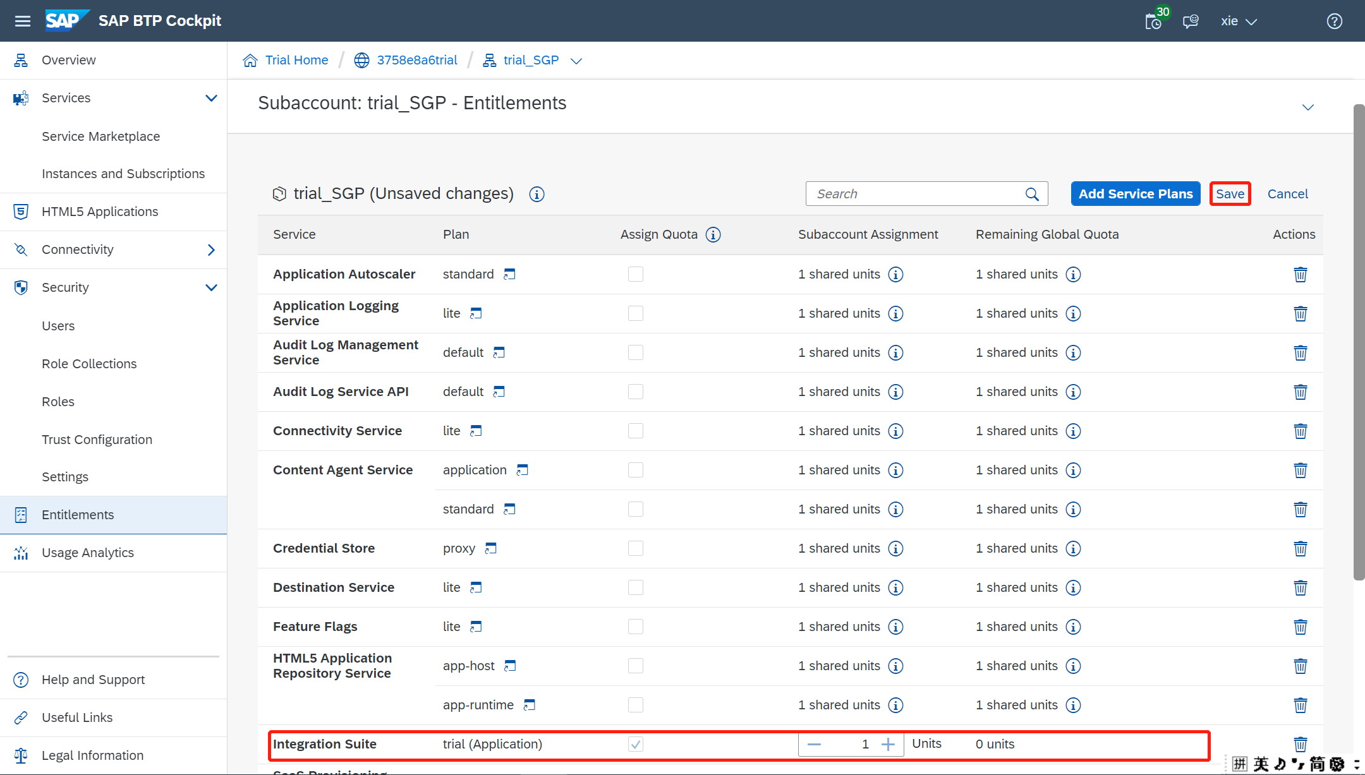Collapse the Security section in sidebar
This screenshot has height=775, width=1365.
coord(212,288)
